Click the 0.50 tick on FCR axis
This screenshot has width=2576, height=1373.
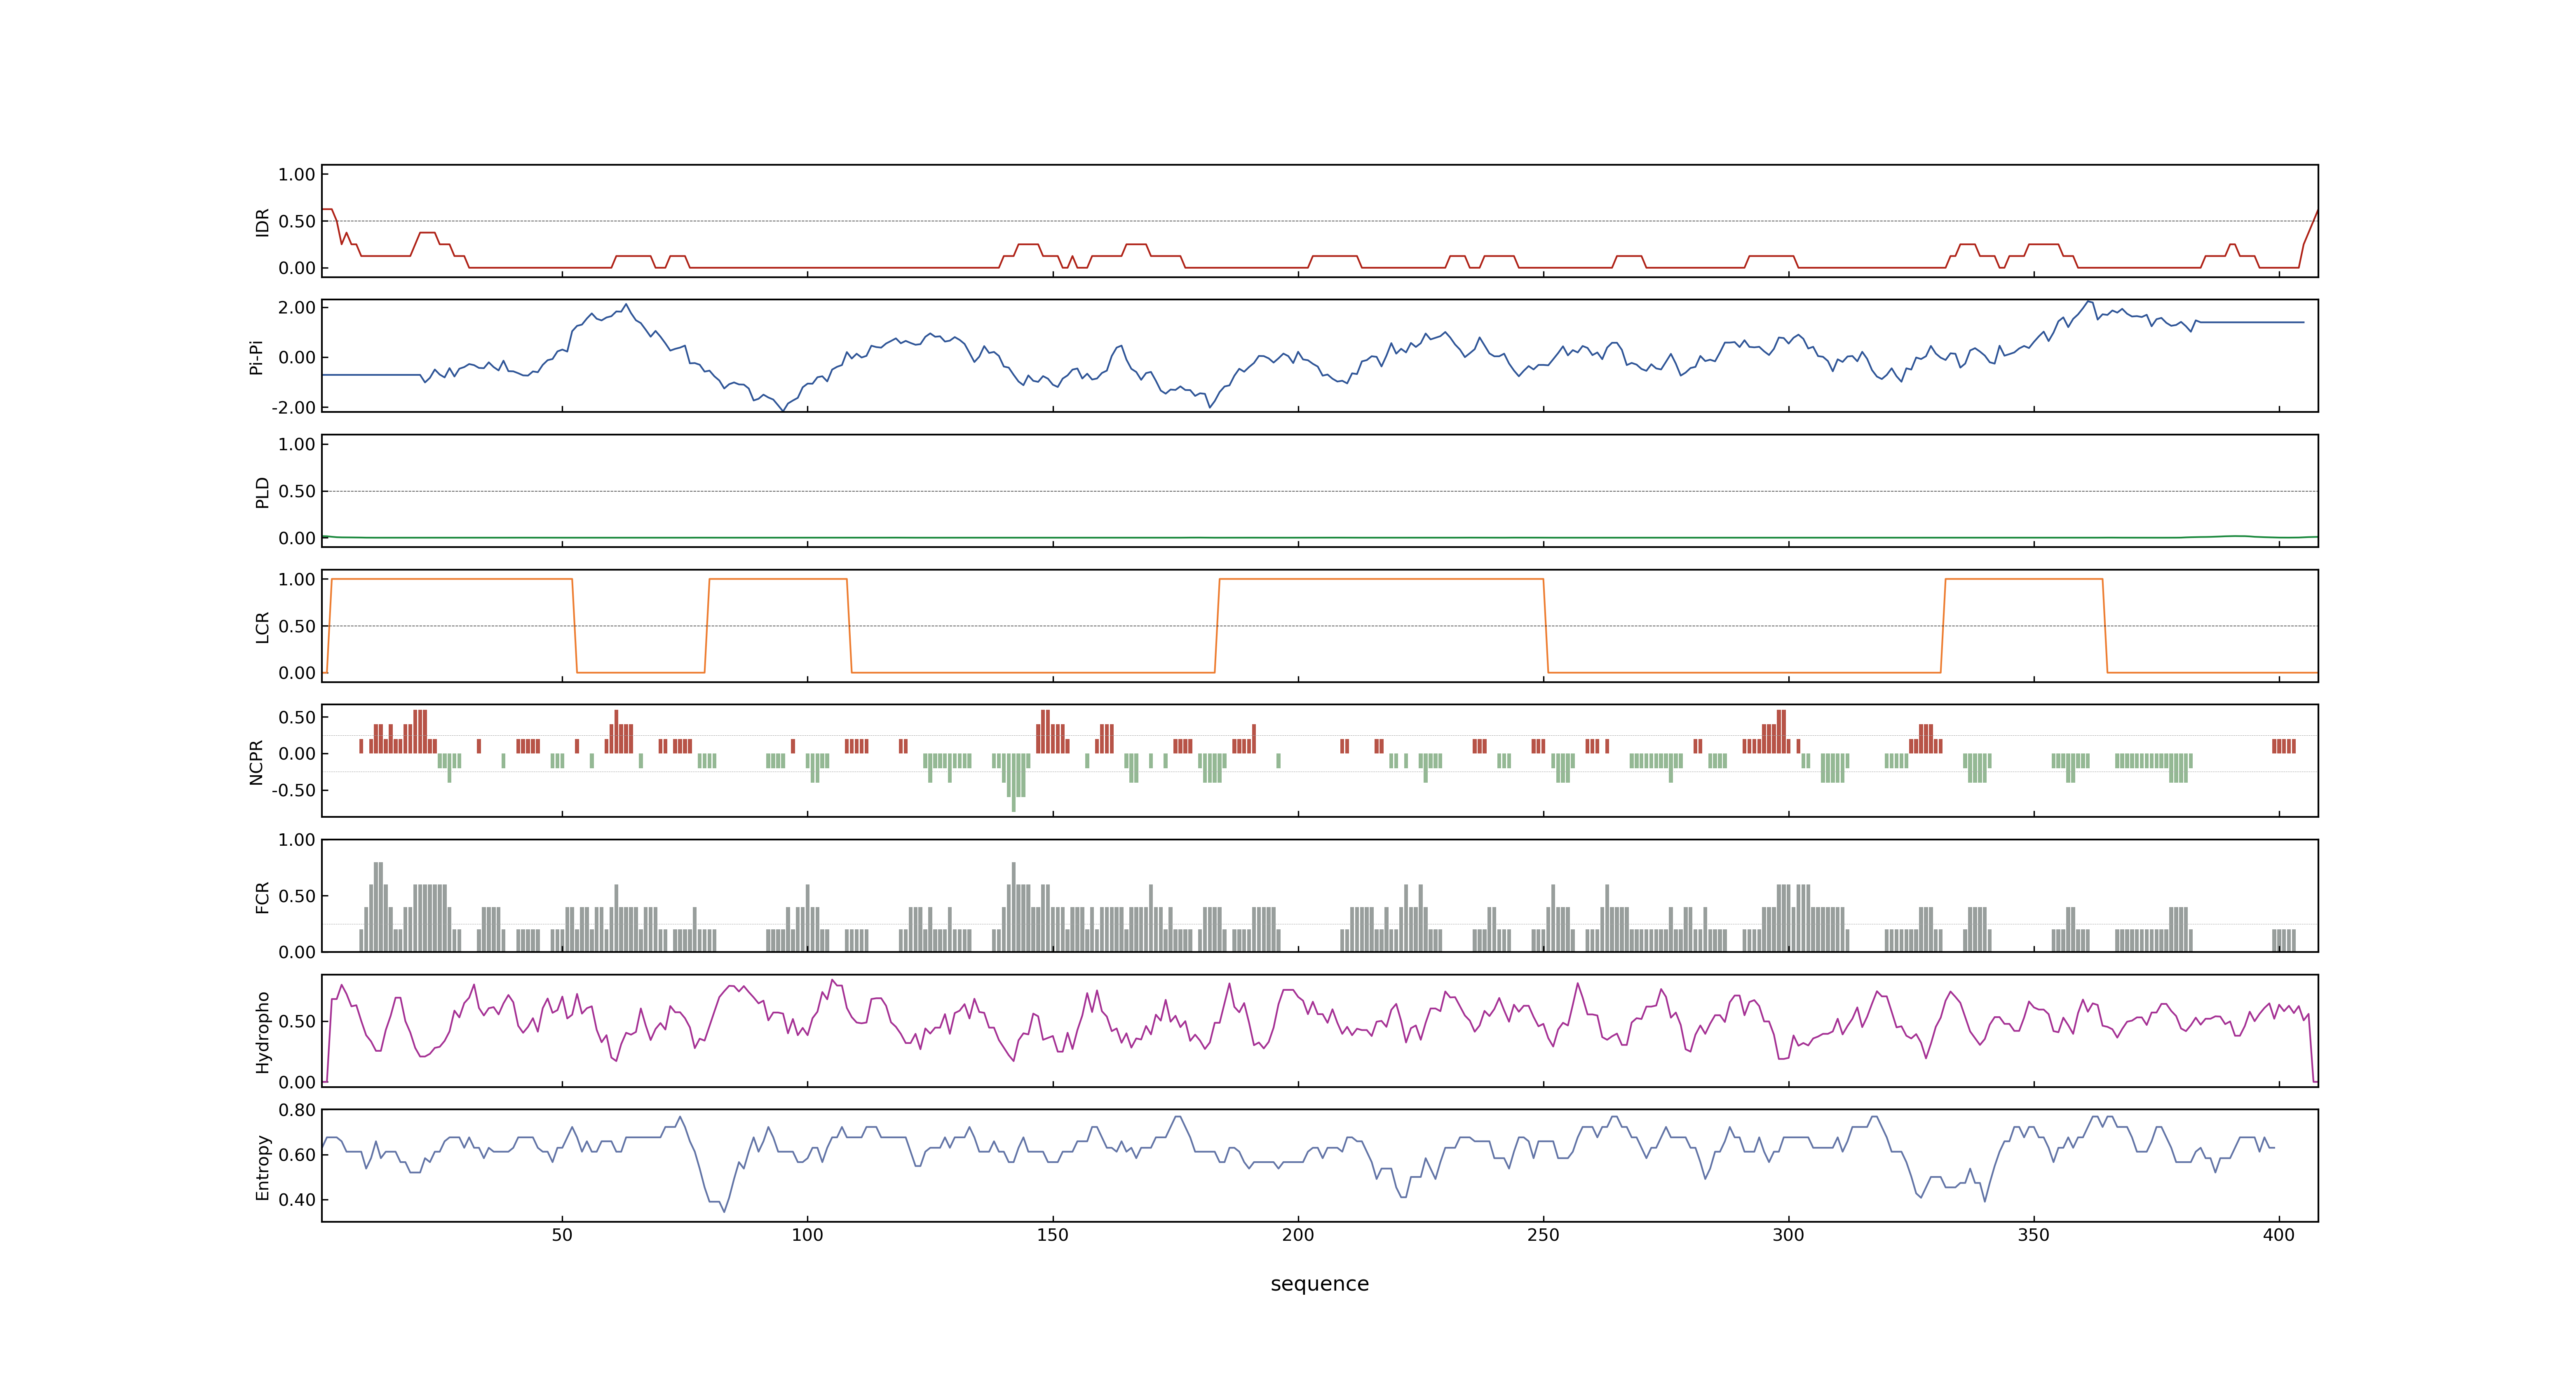[x=297, y=896]
